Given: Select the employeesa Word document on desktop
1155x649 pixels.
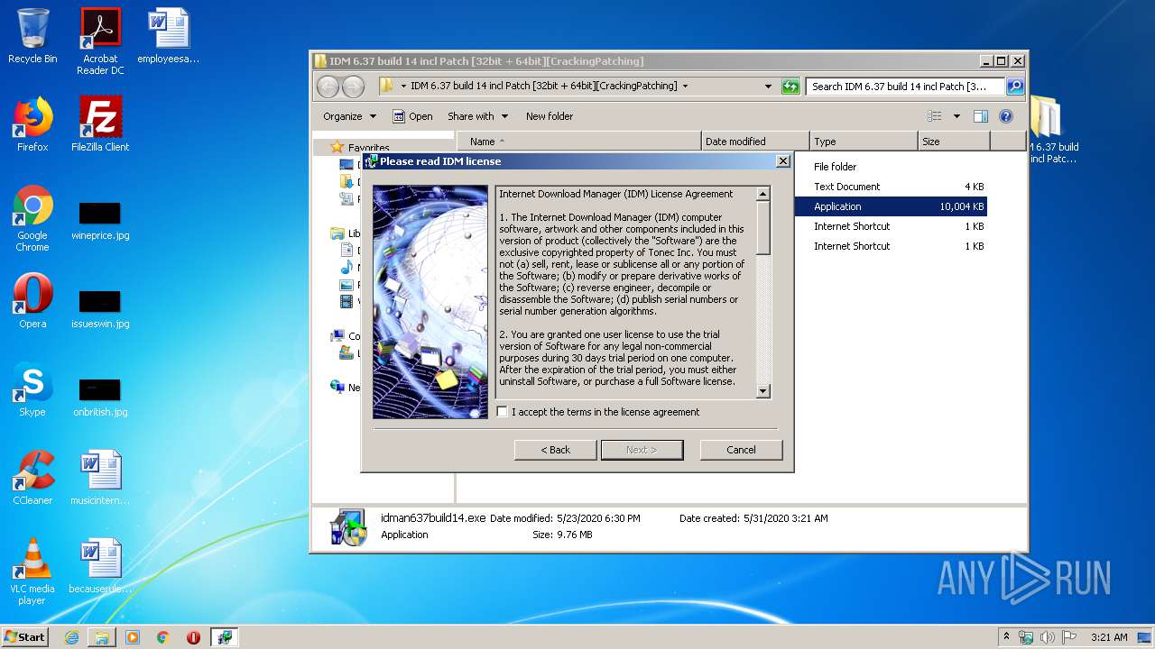Looking at the screenshot, I should pyautogui.click(x=169, y=36).
